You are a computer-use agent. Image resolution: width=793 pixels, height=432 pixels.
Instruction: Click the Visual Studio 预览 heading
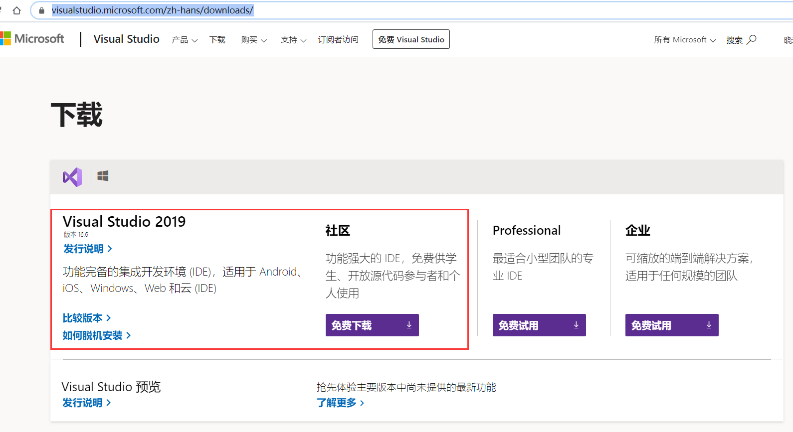(x=111, y=387)
